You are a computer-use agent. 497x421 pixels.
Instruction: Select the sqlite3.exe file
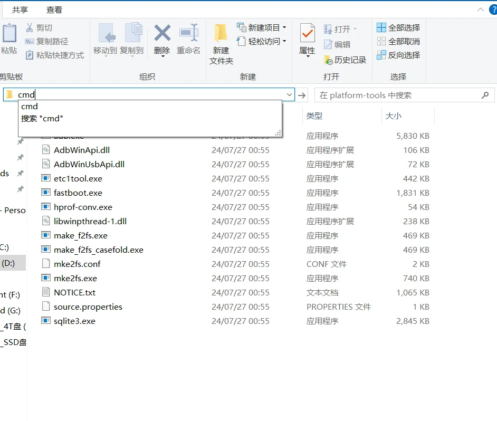coord(74,321)
